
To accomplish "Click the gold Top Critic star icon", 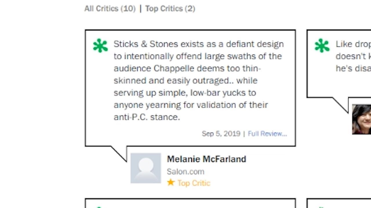I will click(171, 183).
